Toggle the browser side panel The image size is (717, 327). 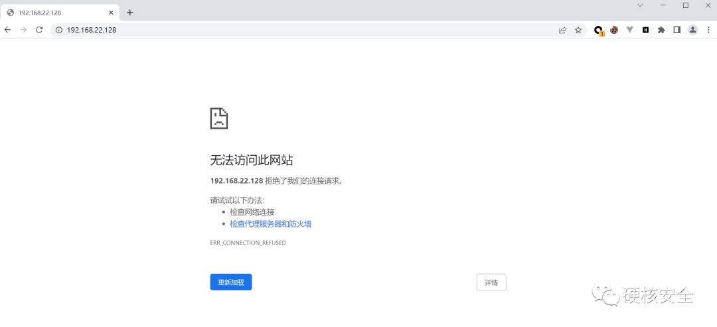click(x=677, y=30)
